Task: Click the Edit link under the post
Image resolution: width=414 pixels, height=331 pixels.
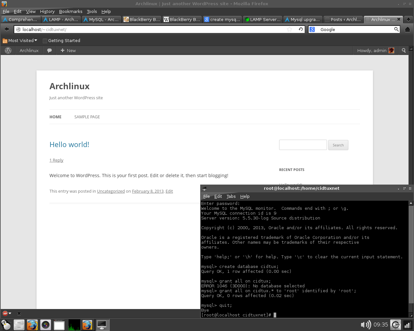Action: 169,191
